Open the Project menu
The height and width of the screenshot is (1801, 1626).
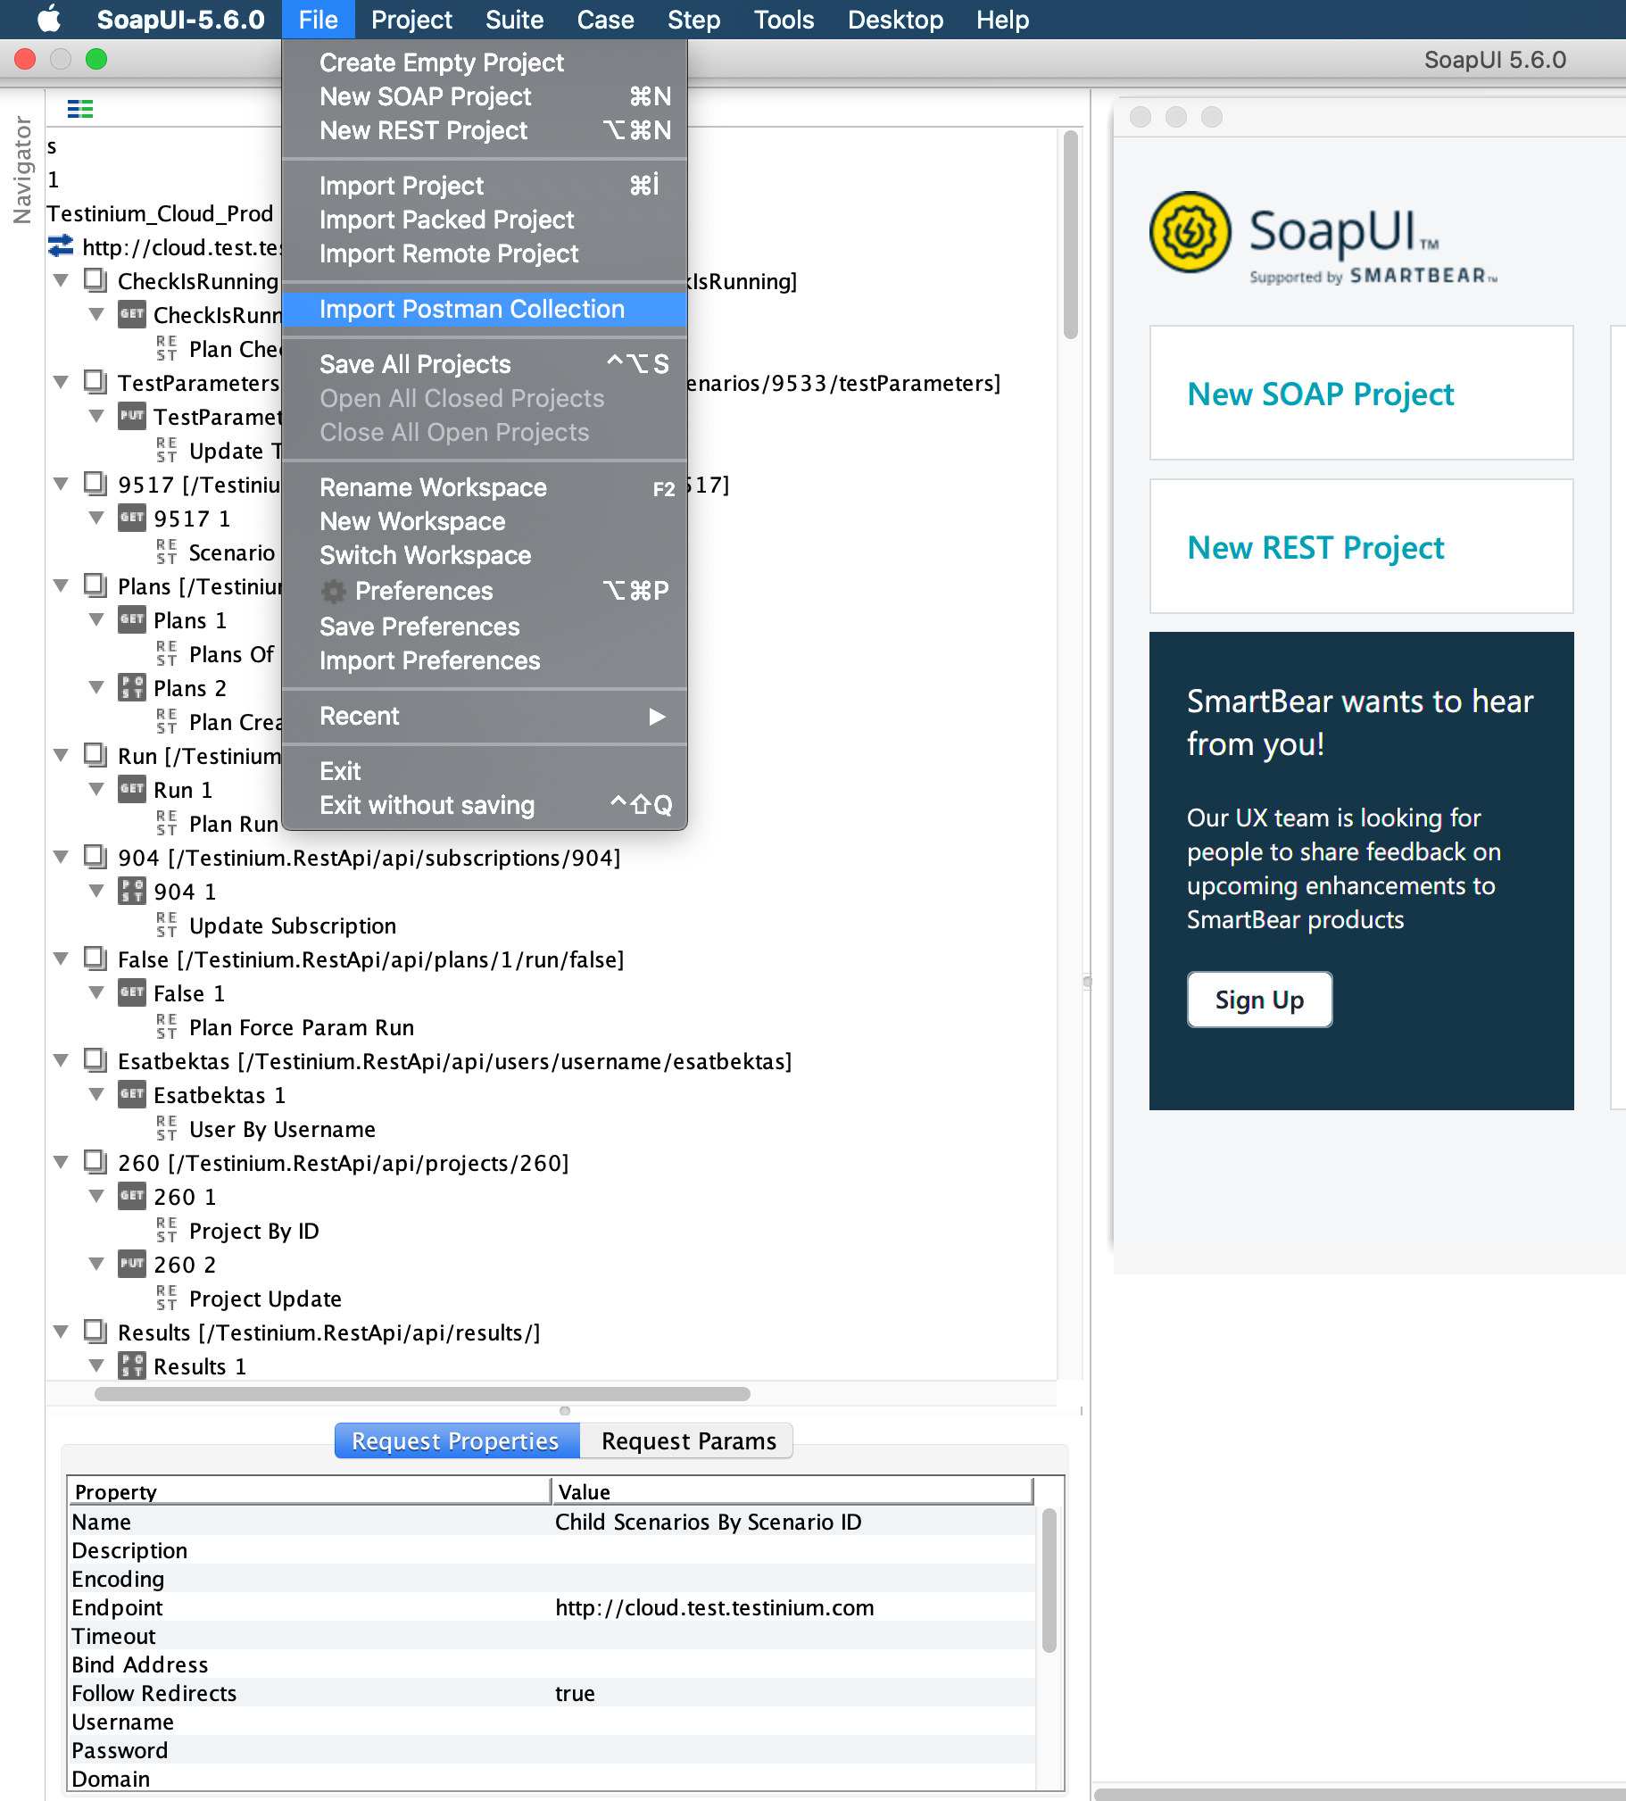coord(411,20)
